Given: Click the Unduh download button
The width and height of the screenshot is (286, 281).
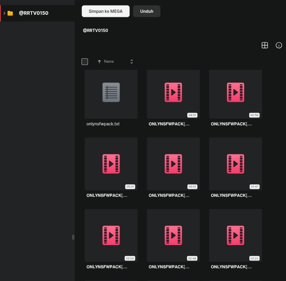Looking at the screenshot, I should [147, 11].
